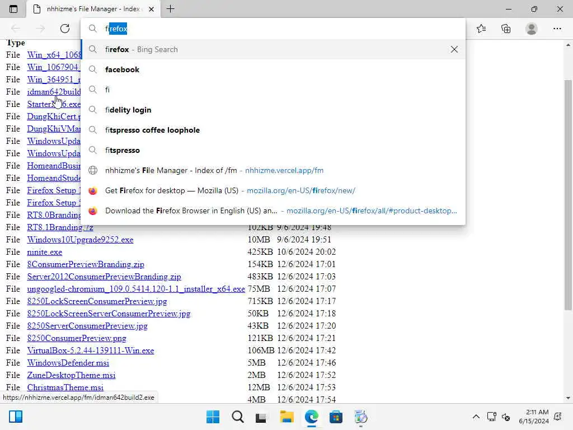The width and height of the screenshot is (573, 430).
Task: Pick the fitspresso coffee loophole suggestion
Action: (x=273, y=130)
